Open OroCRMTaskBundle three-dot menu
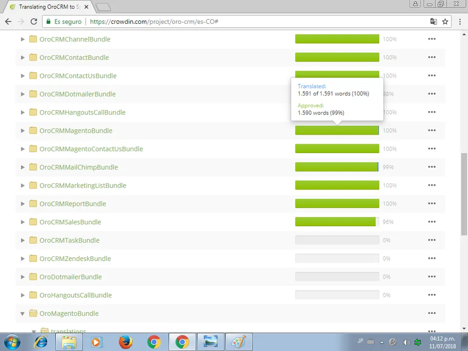The height and width of the screenshot is (351, 468). point(431,240)
